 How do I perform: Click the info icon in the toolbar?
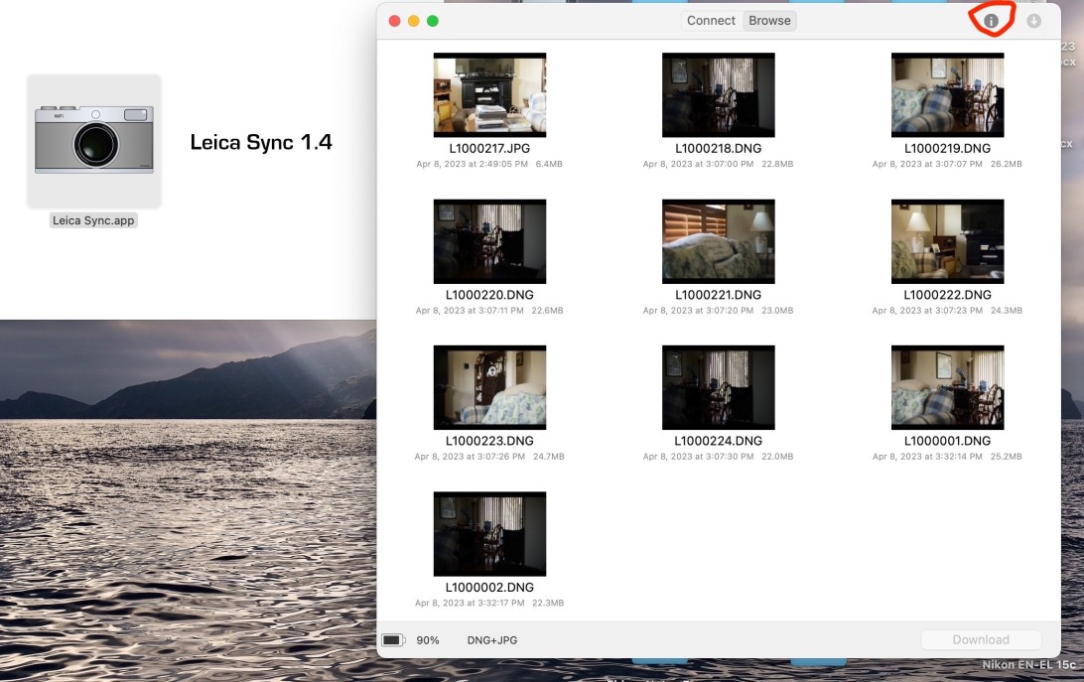(x=991, y=21)
